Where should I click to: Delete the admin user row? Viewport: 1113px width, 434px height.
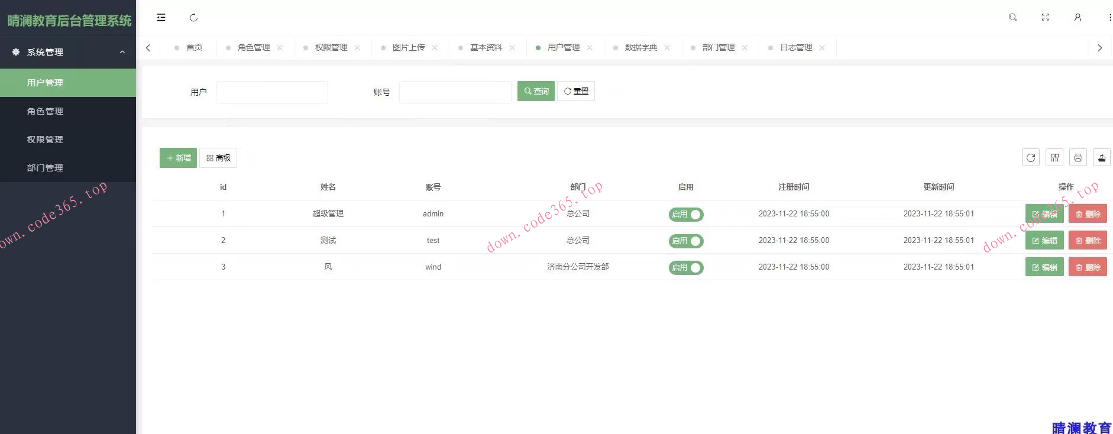[x=1088, y=214]
